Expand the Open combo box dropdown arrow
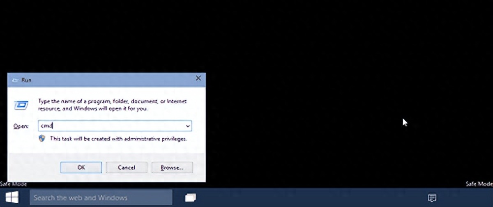This screenshot has height=207, width=493. point(188,126)
